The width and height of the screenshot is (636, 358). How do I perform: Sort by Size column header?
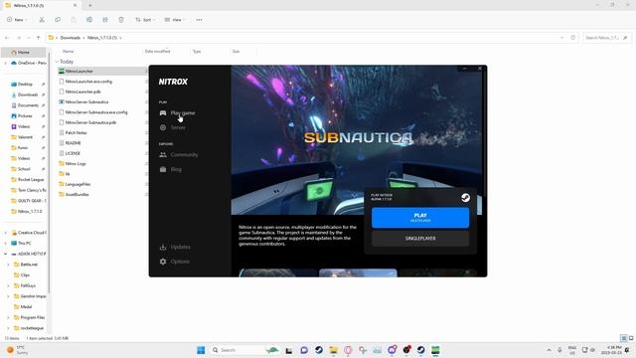(236, 52)
